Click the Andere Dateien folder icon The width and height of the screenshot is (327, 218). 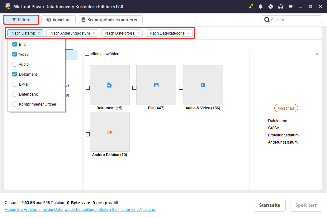pos(110,132)
